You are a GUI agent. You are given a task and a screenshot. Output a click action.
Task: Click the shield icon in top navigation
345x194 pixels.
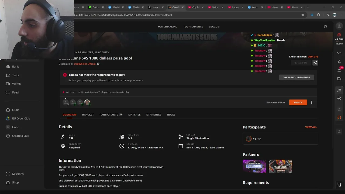[325, 27]
